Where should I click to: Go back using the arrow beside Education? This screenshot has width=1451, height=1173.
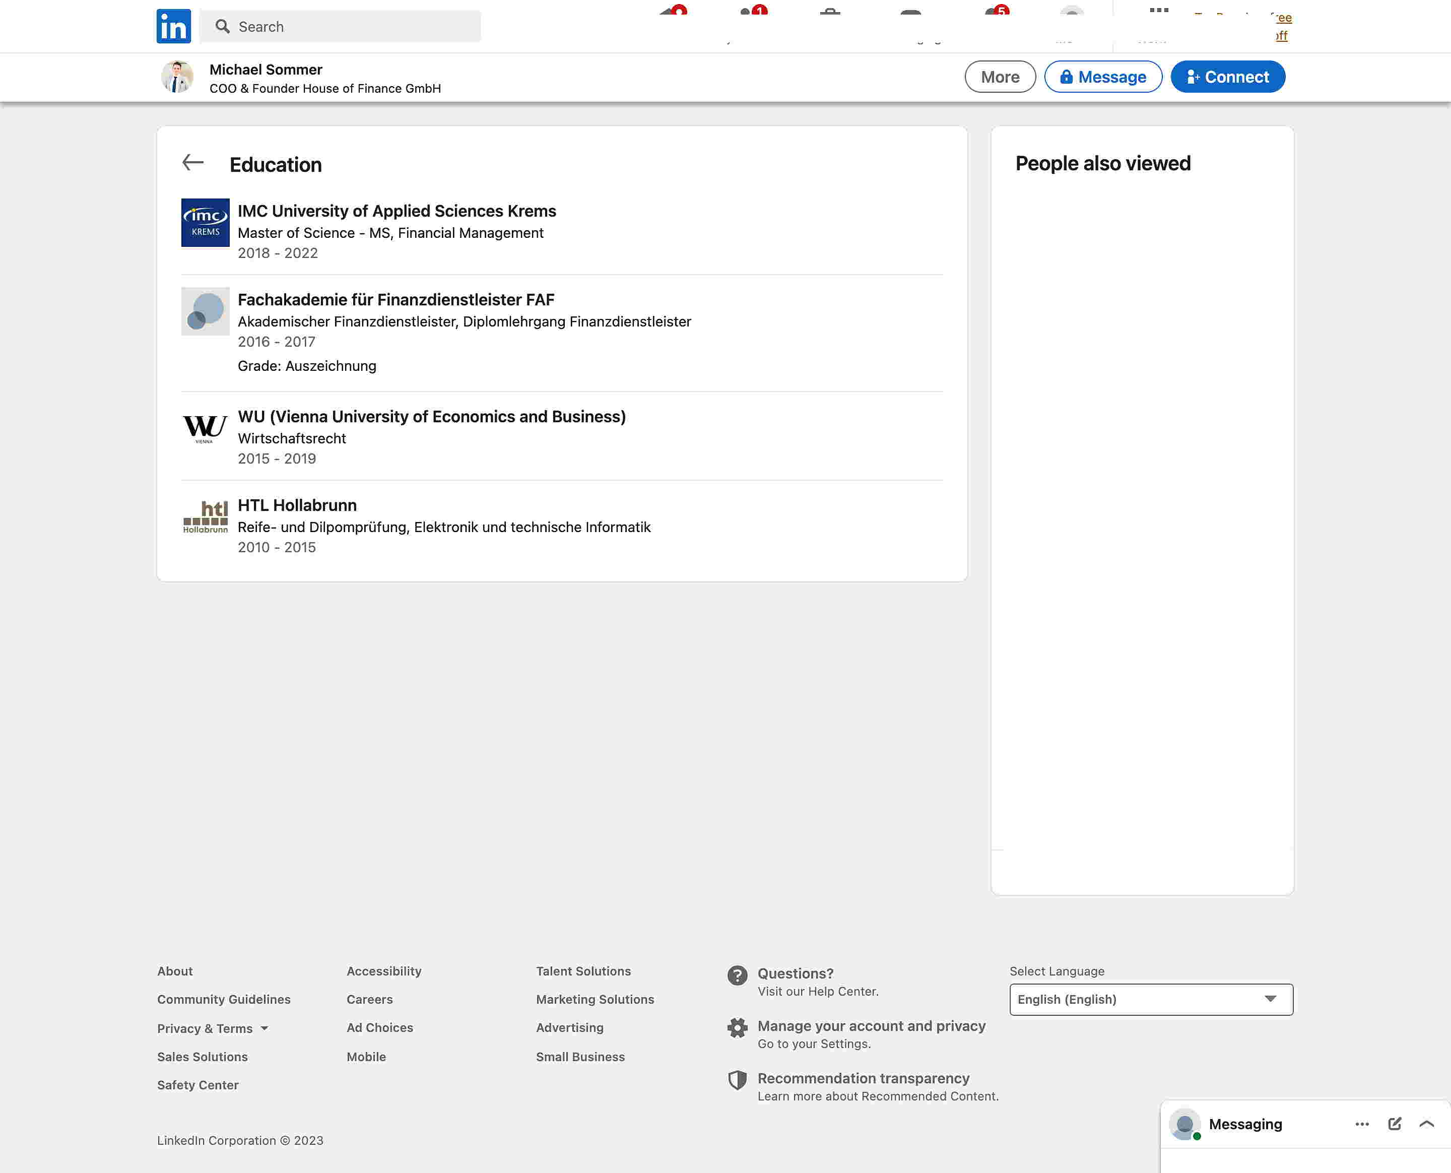coord(193,162)
